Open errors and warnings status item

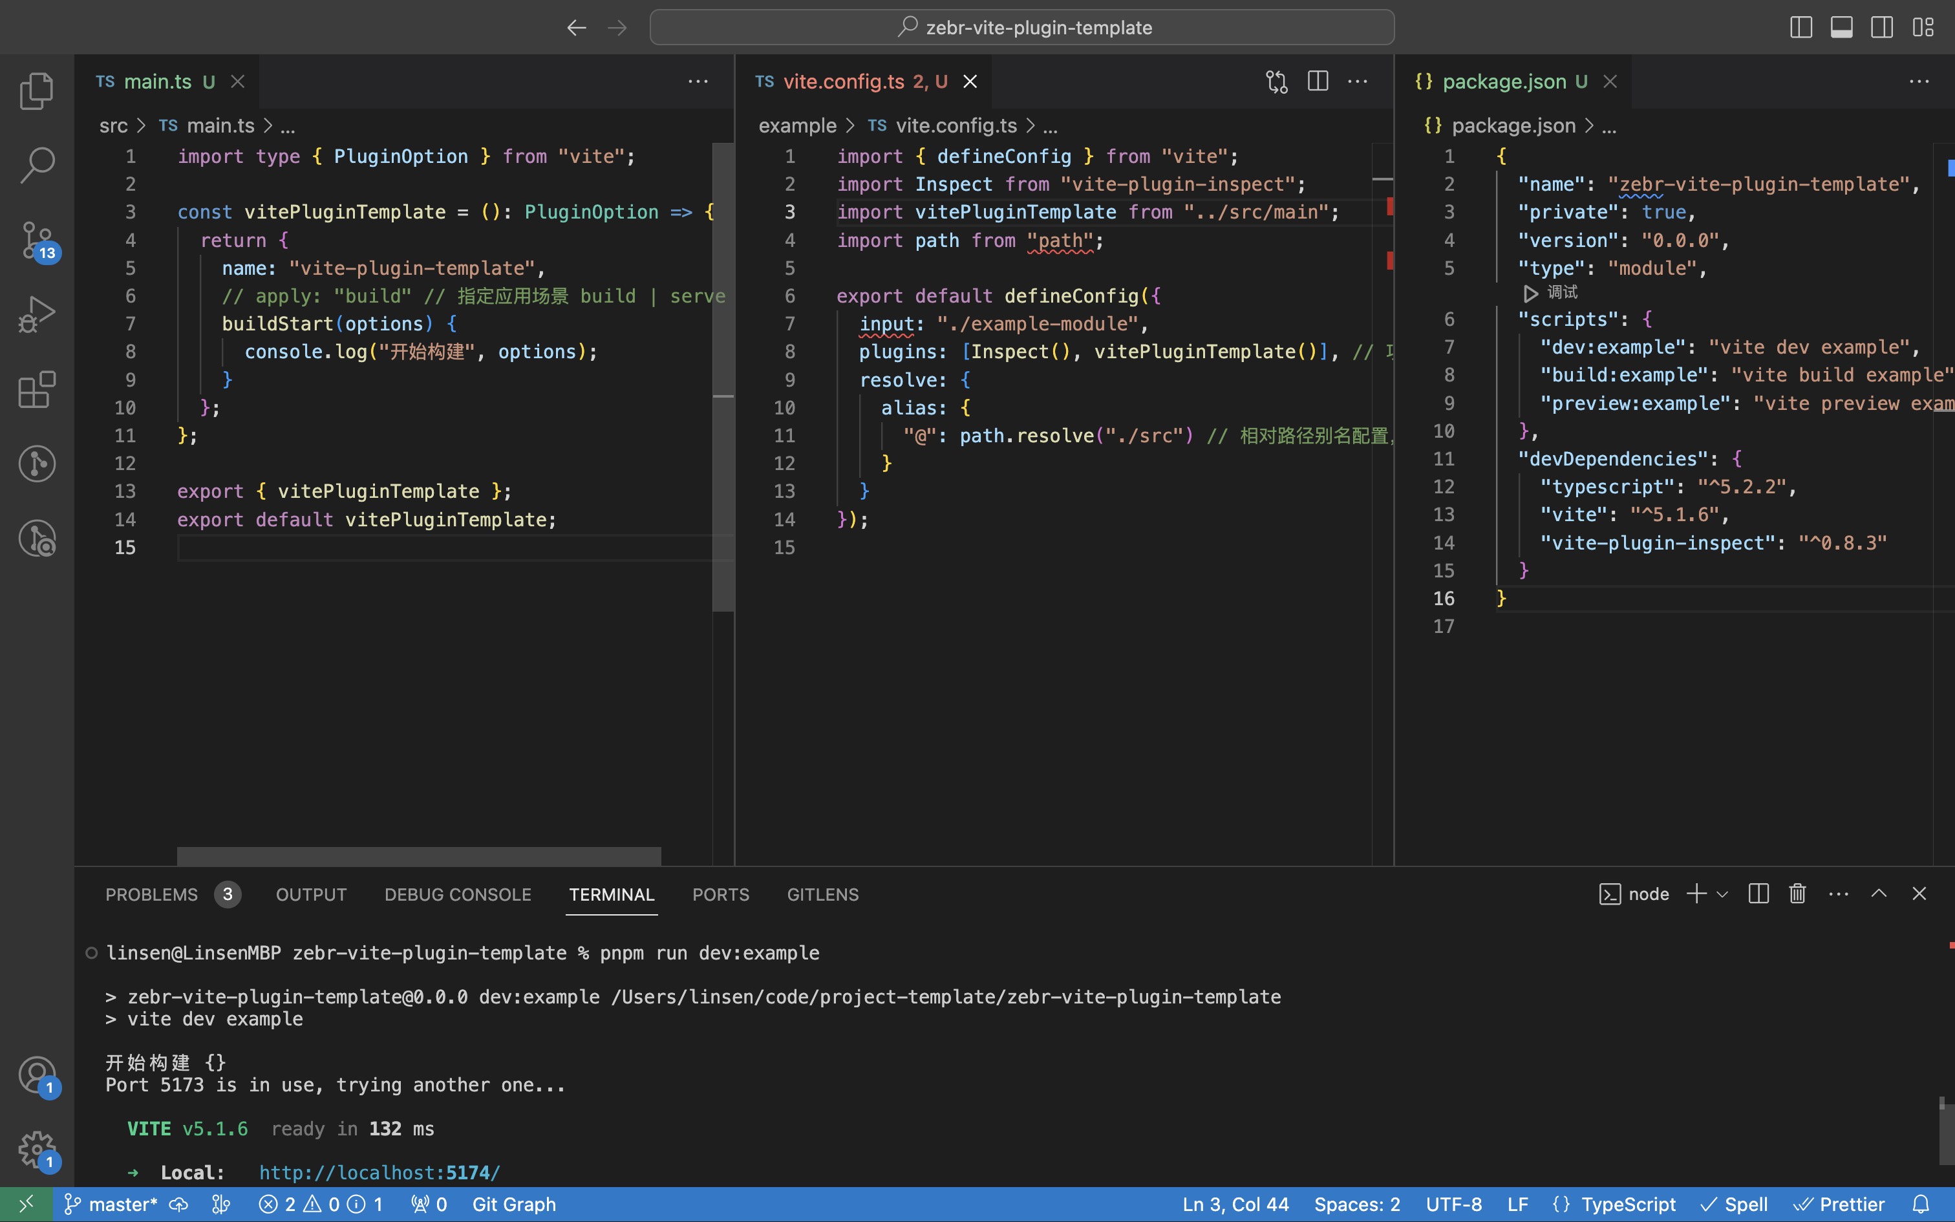pos(320,1204)
